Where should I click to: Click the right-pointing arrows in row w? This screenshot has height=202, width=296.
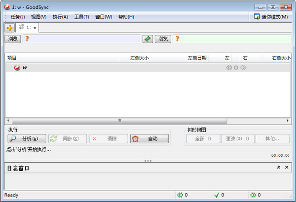point(243,67)
